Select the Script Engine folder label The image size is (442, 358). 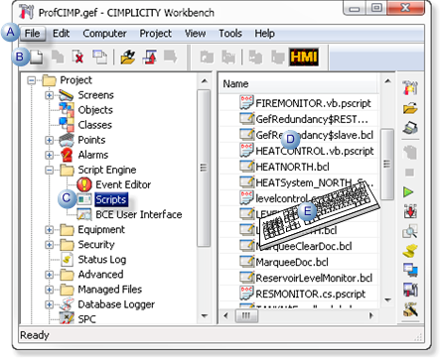coord(107,170)
